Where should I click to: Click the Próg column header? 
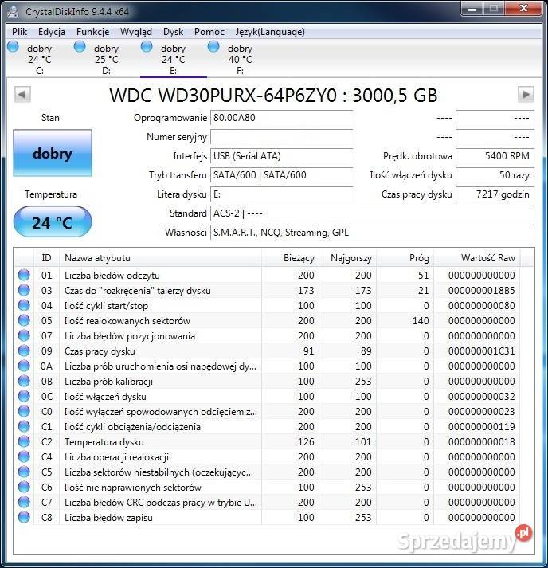[405, 258]
